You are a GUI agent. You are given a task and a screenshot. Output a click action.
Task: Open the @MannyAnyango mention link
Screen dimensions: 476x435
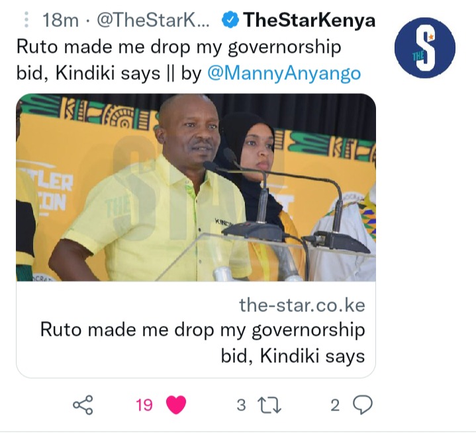[x=284, y=73]
